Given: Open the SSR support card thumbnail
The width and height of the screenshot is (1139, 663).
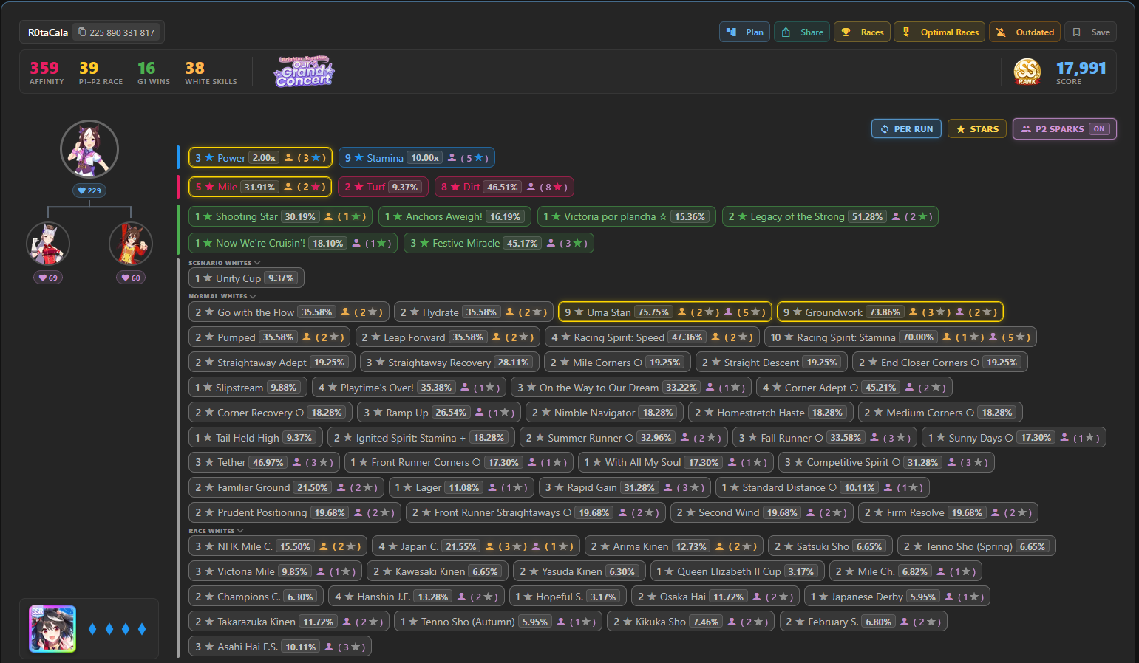Looking at the screenshot, I should pyautogui.click(x=52, y=629).
